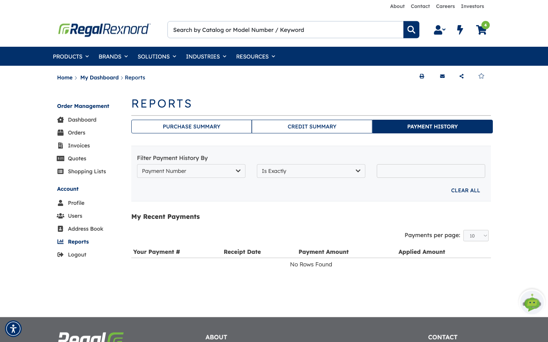This screenshot has width=548, height=342.
Task: Expand the Products menu
Action: 71,56
